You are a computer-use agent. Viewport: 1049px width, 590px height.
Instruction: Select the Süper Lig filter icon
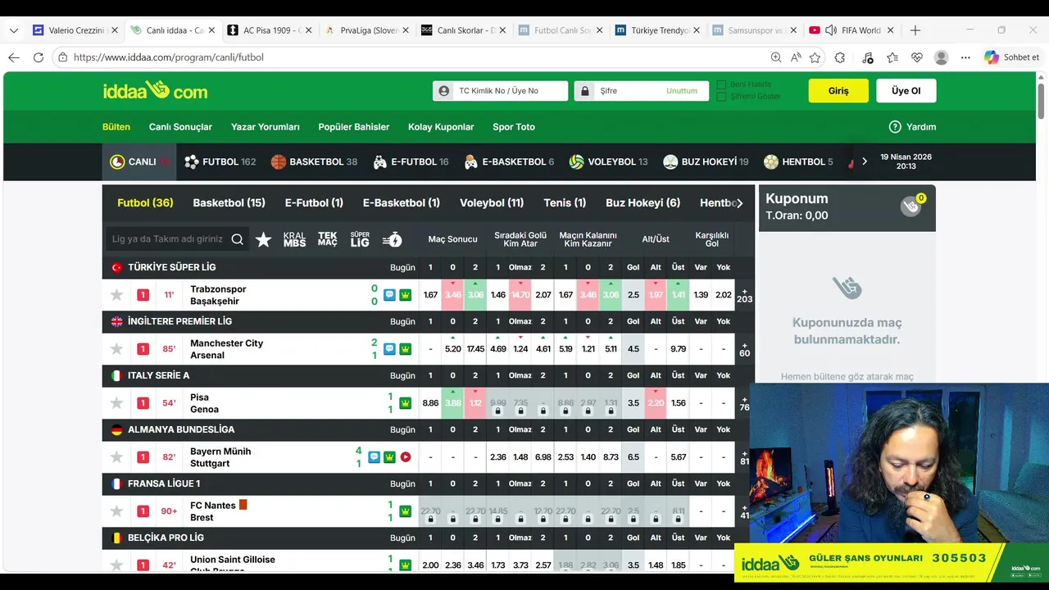(x=360, y=239)
